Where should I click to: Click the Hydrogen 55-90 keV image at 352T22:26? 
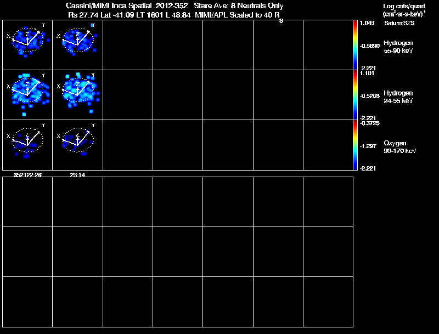pos(27,45)
